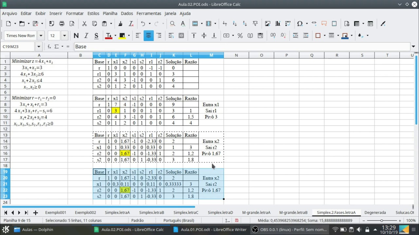Open background color dropdown arrow
Image resolution: width=419 pixels, height=235 pixels.
[x=129, y=36]
